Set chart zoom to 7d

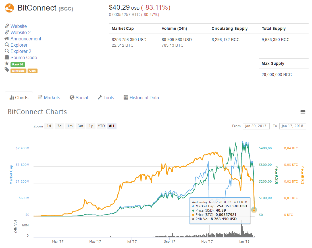click(59, 126)
